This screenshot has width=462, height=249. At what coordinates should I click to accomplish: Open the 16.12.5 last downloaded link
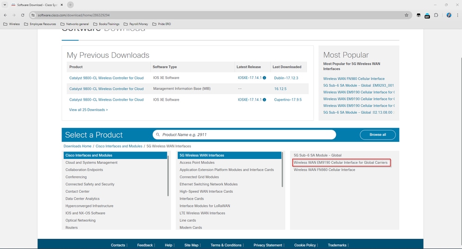(x=280, y=89)
